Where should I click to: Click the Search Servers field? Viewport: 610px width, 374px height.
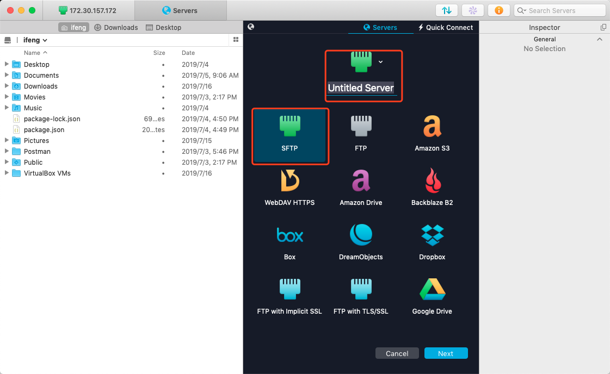click(x=560, y=10)
